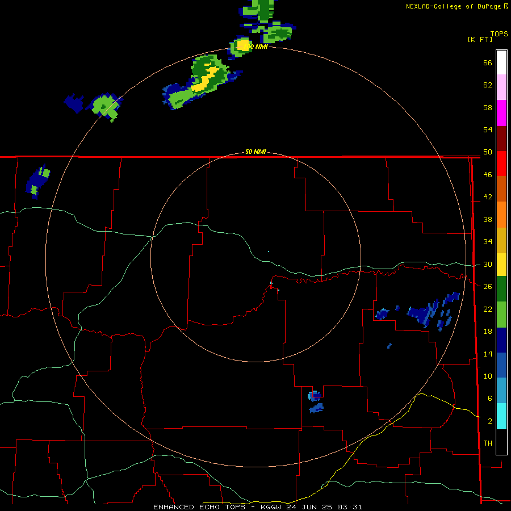Click the light green 26 kft legend swatch
Image resolution: width=511 pixels, height=511 pixels.
click(x=501, y=315)
